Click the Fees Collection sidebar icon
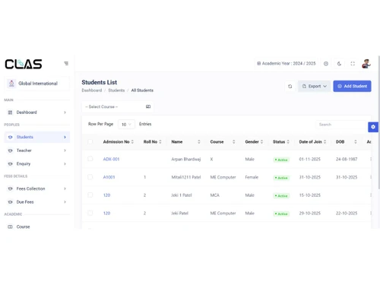Image resolution: width=380 pixels, height=285 pixels. tap(10, 188)
